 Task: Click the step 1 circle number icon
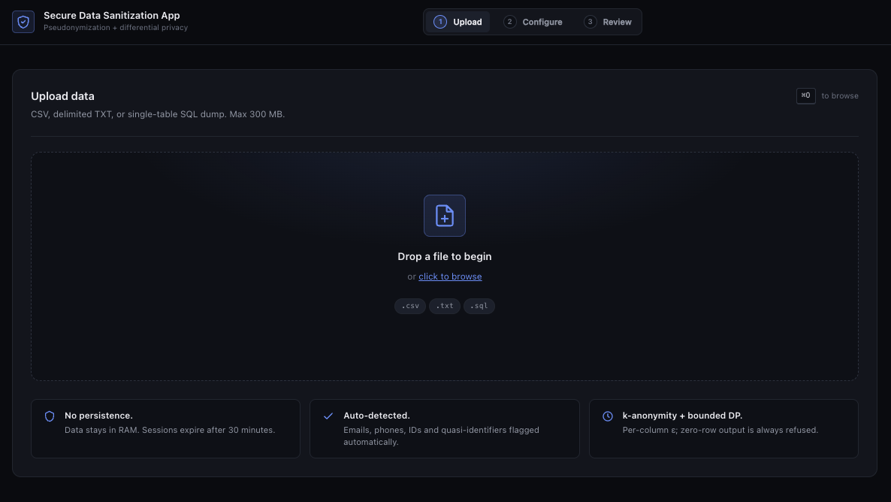[x=439, y=22]
